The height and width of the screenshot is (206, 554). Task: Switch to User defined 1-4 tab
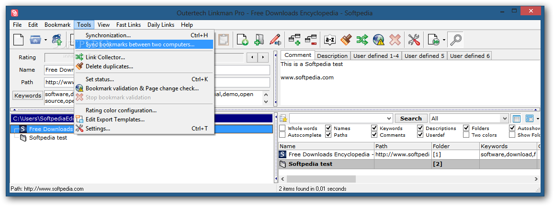[x=376, y=56]
